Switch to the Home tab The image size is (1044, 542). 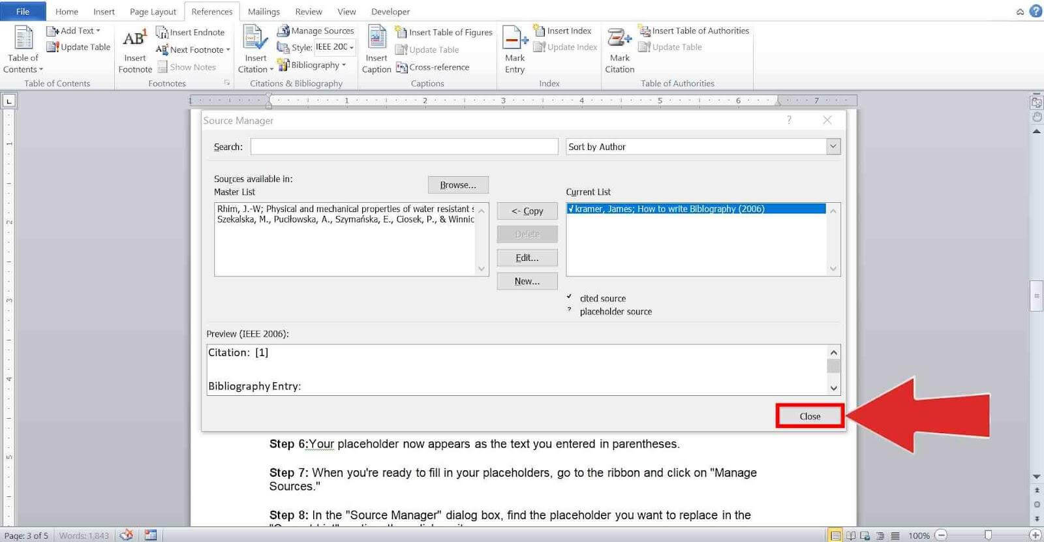click(x=67, y=12)
